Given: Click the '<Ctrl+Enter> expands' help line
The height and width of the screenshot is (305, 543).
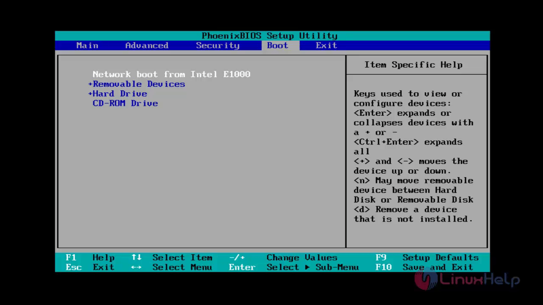Looking at the screenshot, I should [x=408, y=142].
